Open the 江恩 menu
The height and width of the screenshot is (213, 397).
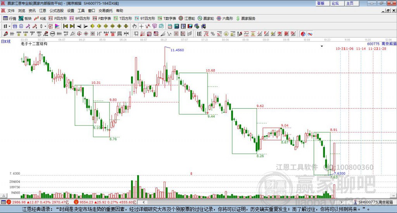43,10
